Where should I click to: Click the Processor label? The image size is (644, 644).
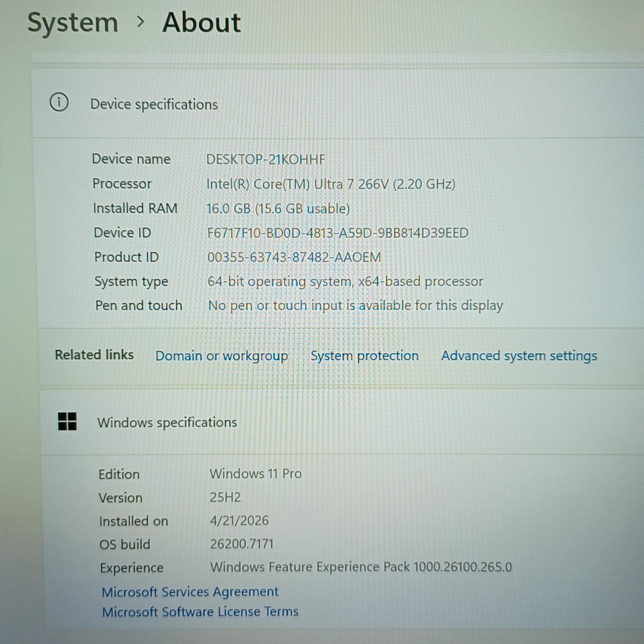pyautogui.click(x=122, y=184)
